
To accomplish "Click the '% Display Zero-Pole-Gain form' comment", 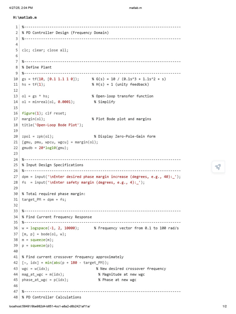I will tap(125, 136).
